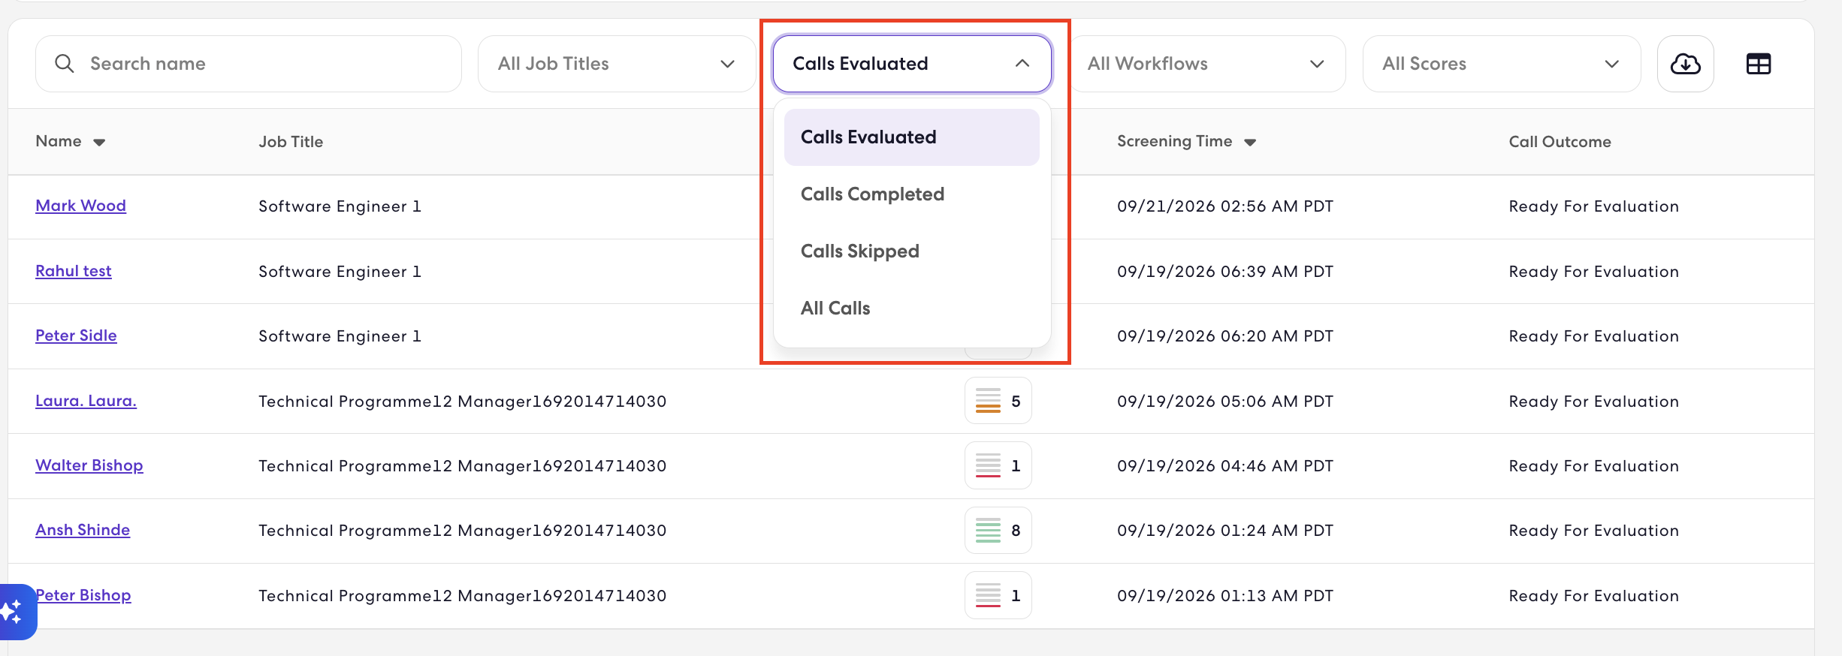Click the search magnifier icon
The width and height of the screenshot is (1842, 656).
[65, 64]
